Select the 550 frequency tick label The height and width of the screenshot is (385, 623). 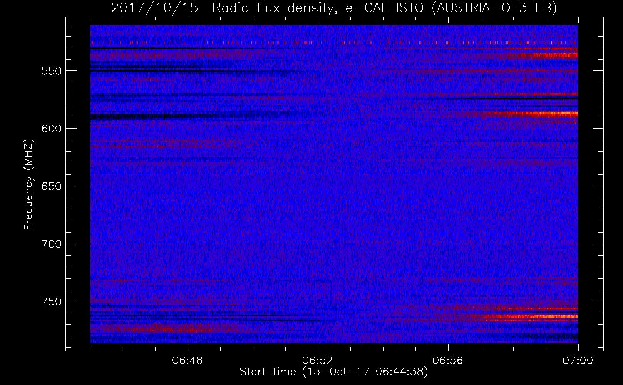[52, 71]
